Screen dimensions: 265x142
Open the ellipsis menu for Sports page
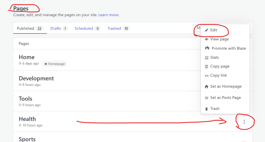click(x=244, y=141)
